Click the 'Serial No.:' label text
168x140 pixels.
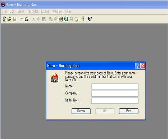point(72,100)
